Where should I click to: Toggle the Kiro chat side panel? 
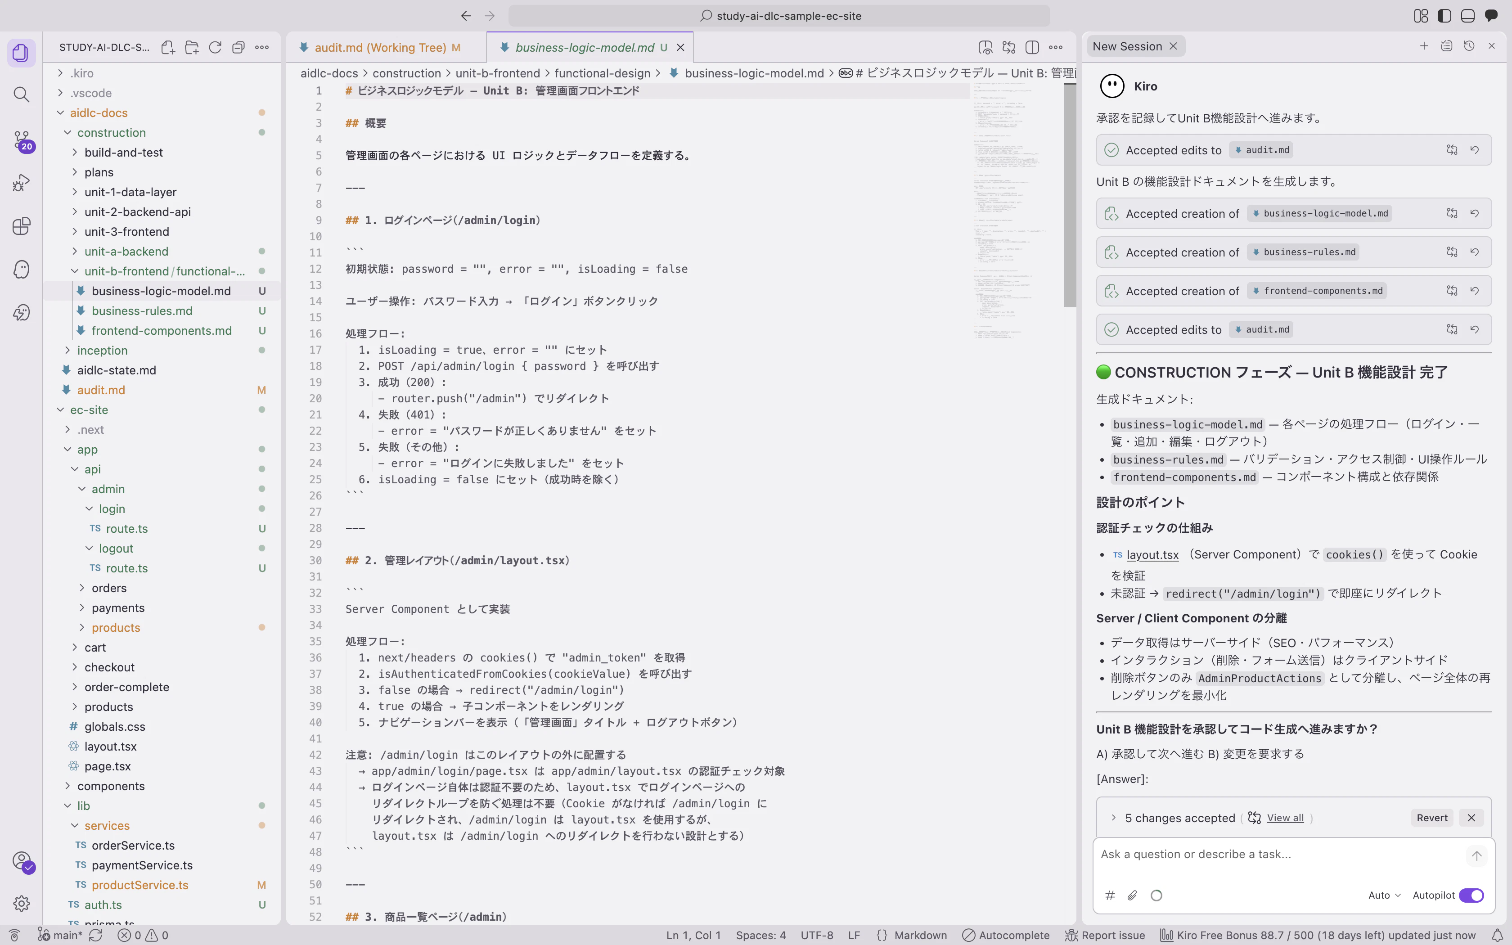1491,16
